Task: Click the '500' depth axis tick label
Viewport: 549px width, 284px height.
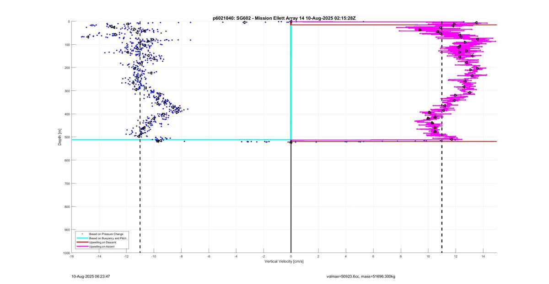Action: click(67, 137)
